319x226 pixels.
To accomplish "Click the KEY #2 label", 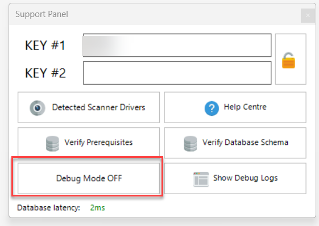I will (45, 73).
